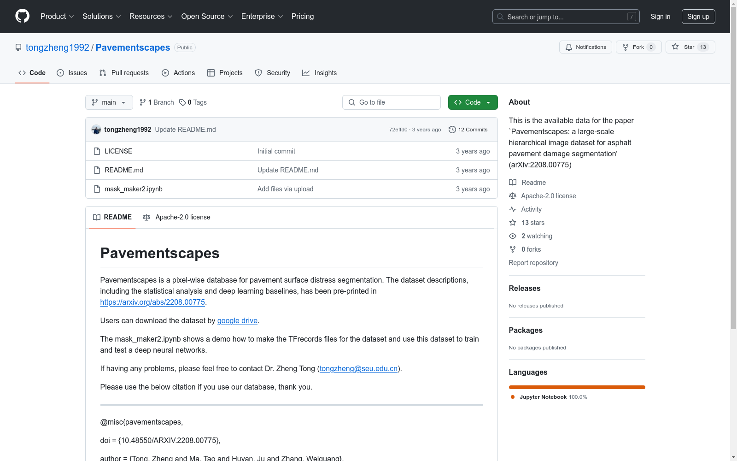Open the Activity link
Screen dimensions: 737x461
click(526, 209)
